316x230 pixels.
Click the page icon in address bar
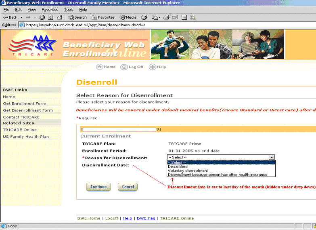coord(22,25)
